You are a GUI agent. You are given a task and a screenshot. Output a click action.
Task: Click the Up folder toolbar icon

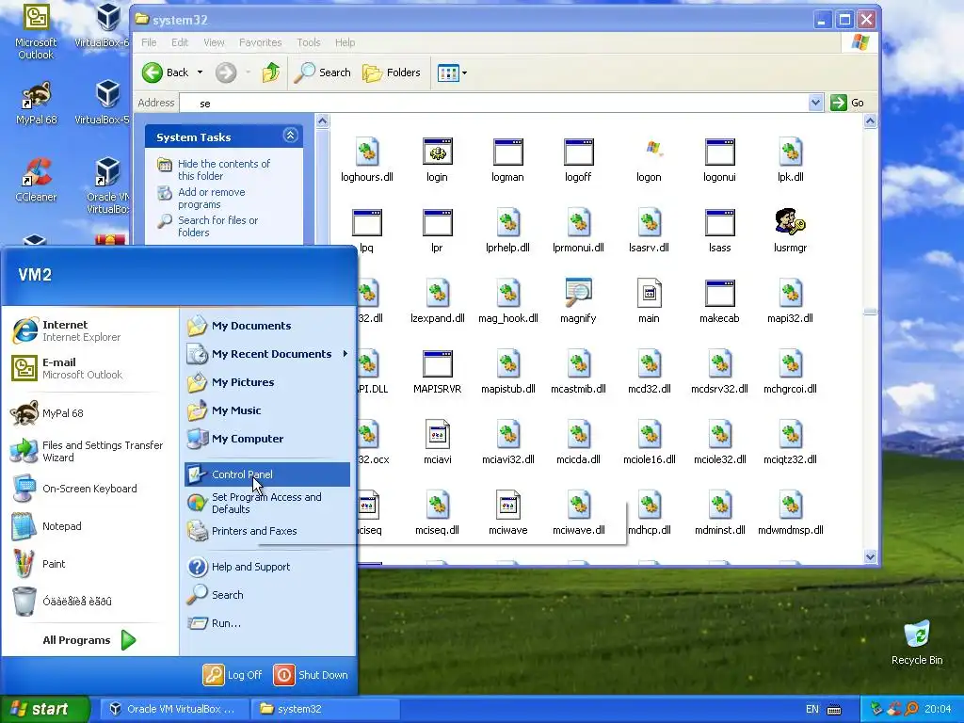[270, 72]
